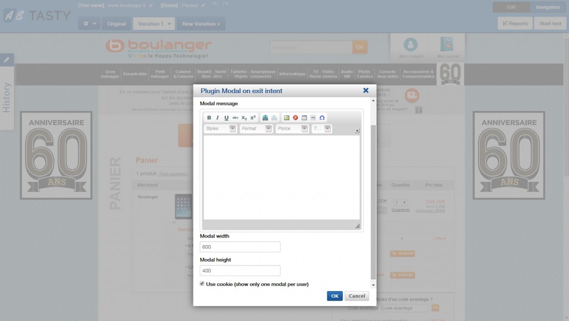The height and width of the screenshot is (321, 569).
Task: Open the Reports page
Action: (x=515, y=23)
